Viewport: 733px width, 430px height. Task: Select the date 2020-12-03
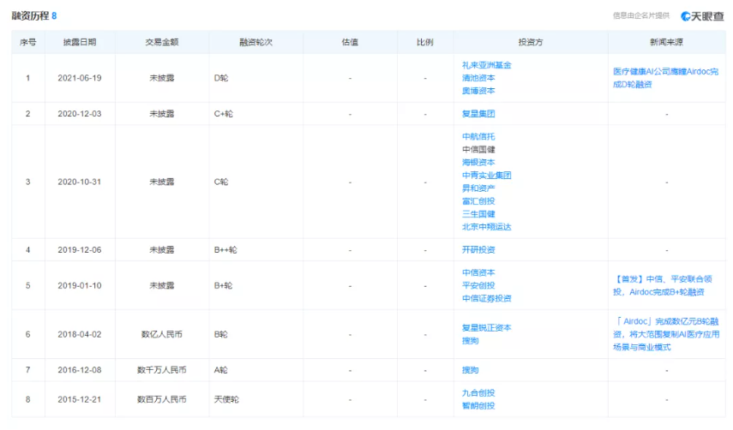(x=80, y=114)
